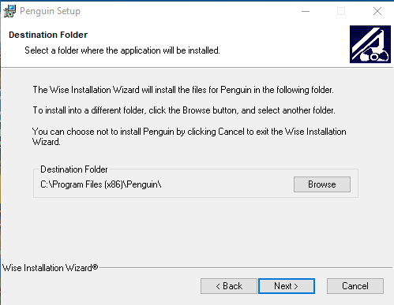
Task: Open the Browse folder picker
Action: [x=322, y=184]
